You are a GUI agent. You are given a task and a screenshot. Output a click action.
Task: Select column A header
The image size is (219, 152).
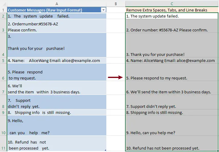[56, 3]
